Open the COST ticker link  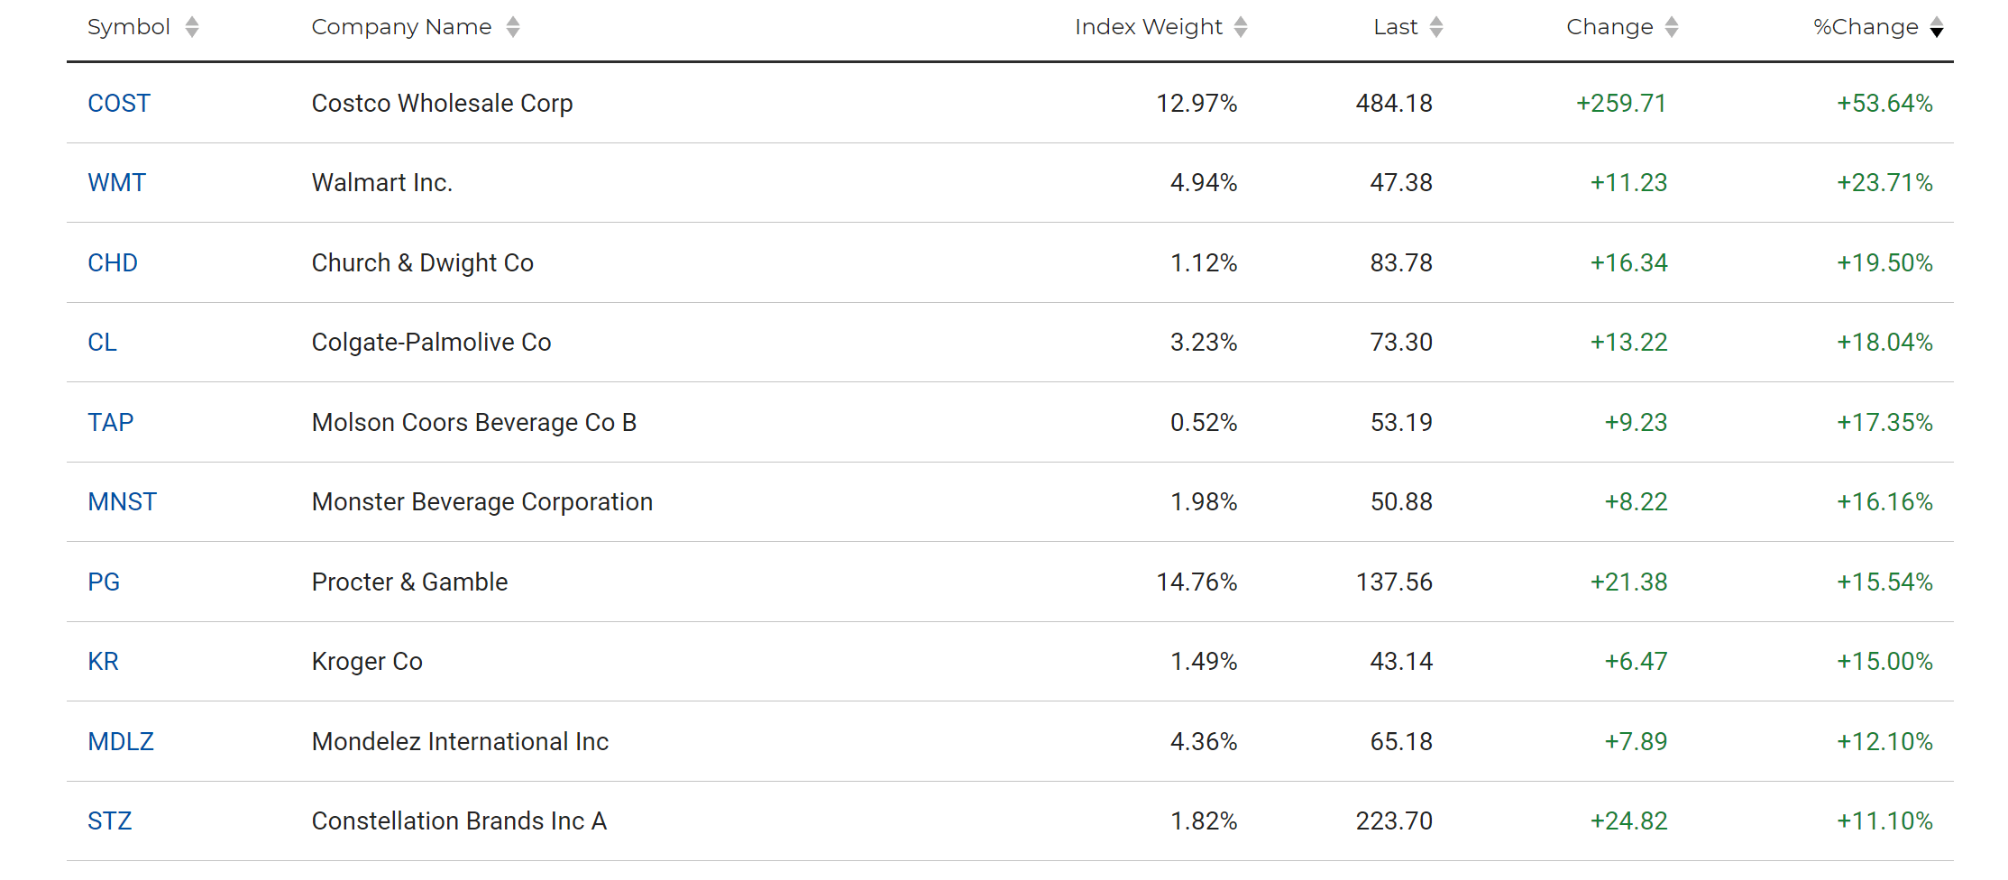coord(118,103)
